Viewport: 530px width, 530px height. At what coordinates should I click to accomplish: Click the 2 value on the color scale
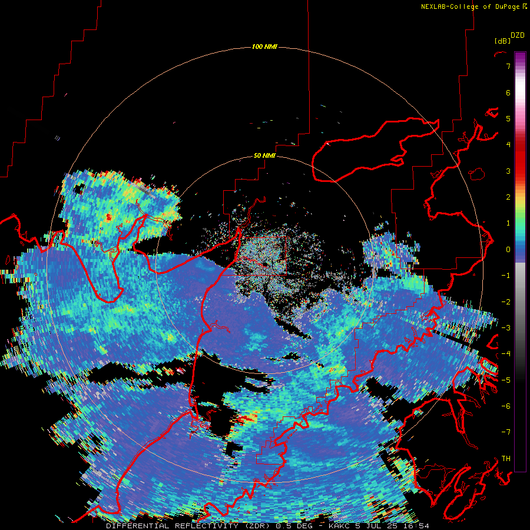pos(508,197)
